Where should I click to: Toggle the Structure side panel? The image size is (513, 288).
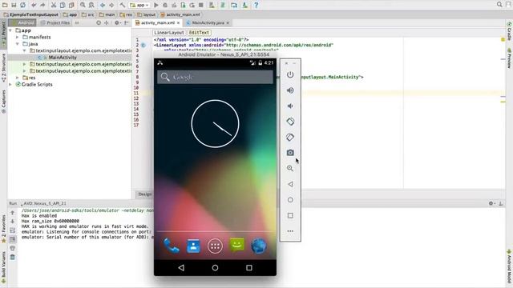(x=3, y=68)
